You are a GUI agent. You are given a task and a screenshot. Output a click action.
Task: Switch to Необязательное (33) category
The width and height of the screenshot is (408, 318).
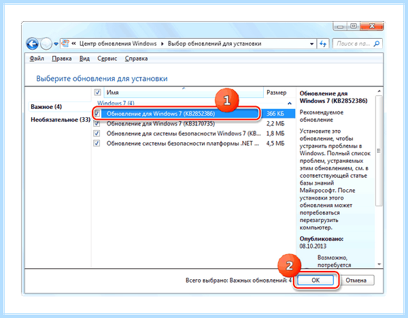(x=61, y=120)
